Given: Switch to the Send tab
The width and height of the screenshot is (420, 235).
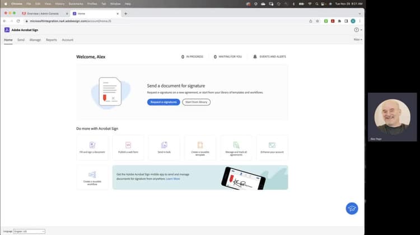Looking at the screenshot, I should click(21, 40).
